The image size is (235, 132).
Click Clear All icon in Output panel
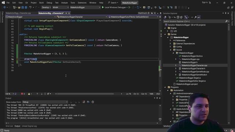tap(84, 102)
